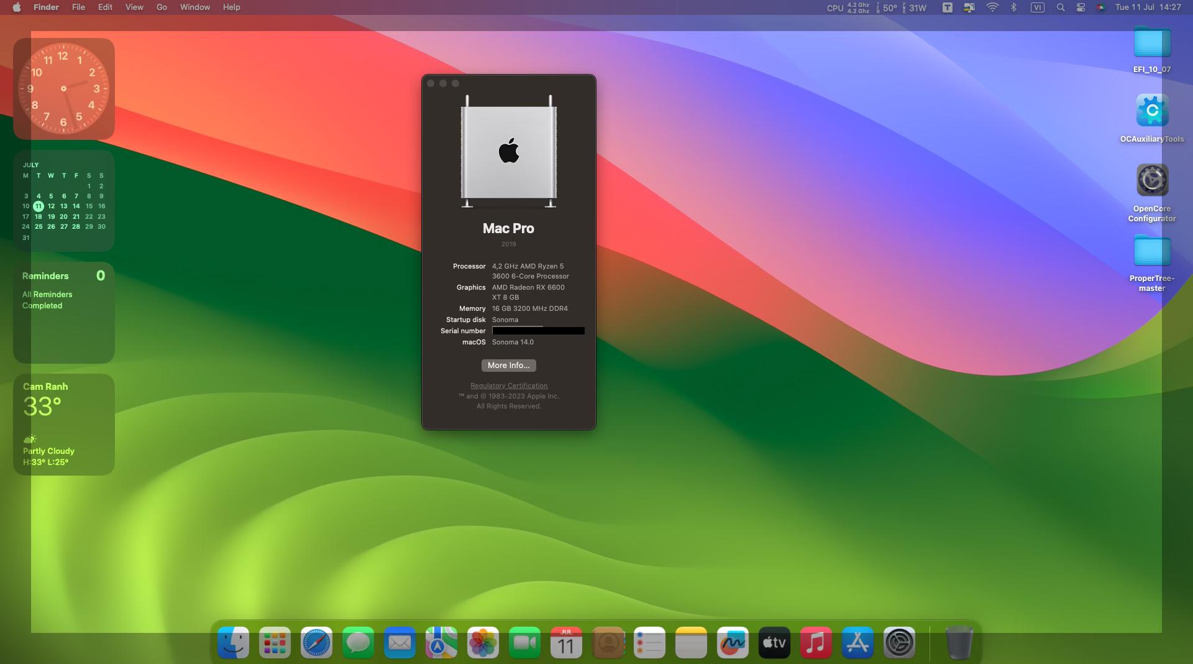Select ProperTree-master folder on desktop
Viewport: 1193px width, 664px height.
(1152, 264)
